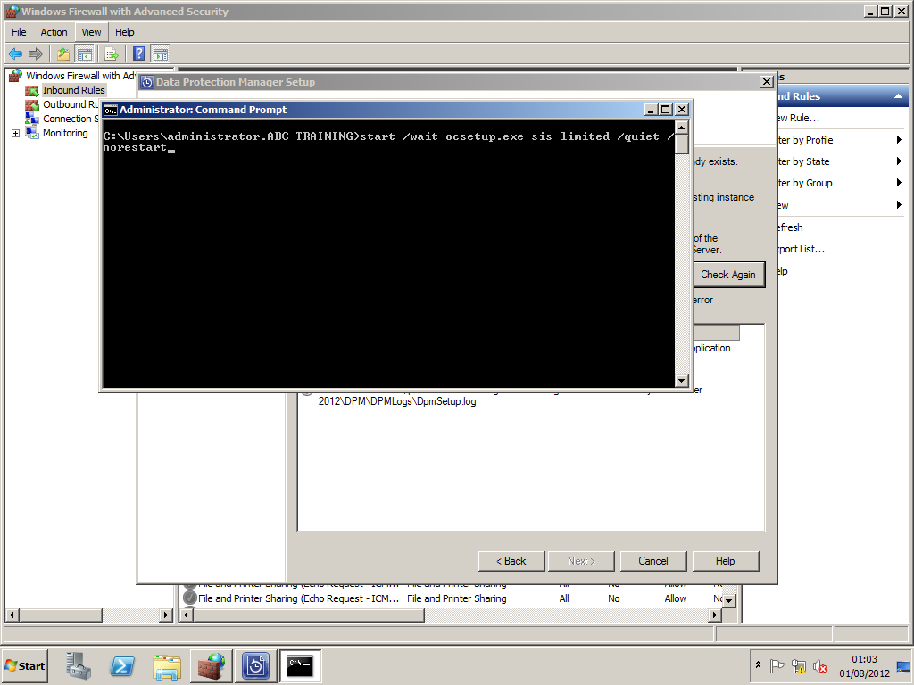Expand the Monitoring node plus box
Image resolution: width=914 pixels, height=685 pixels.
coord(16,134)
